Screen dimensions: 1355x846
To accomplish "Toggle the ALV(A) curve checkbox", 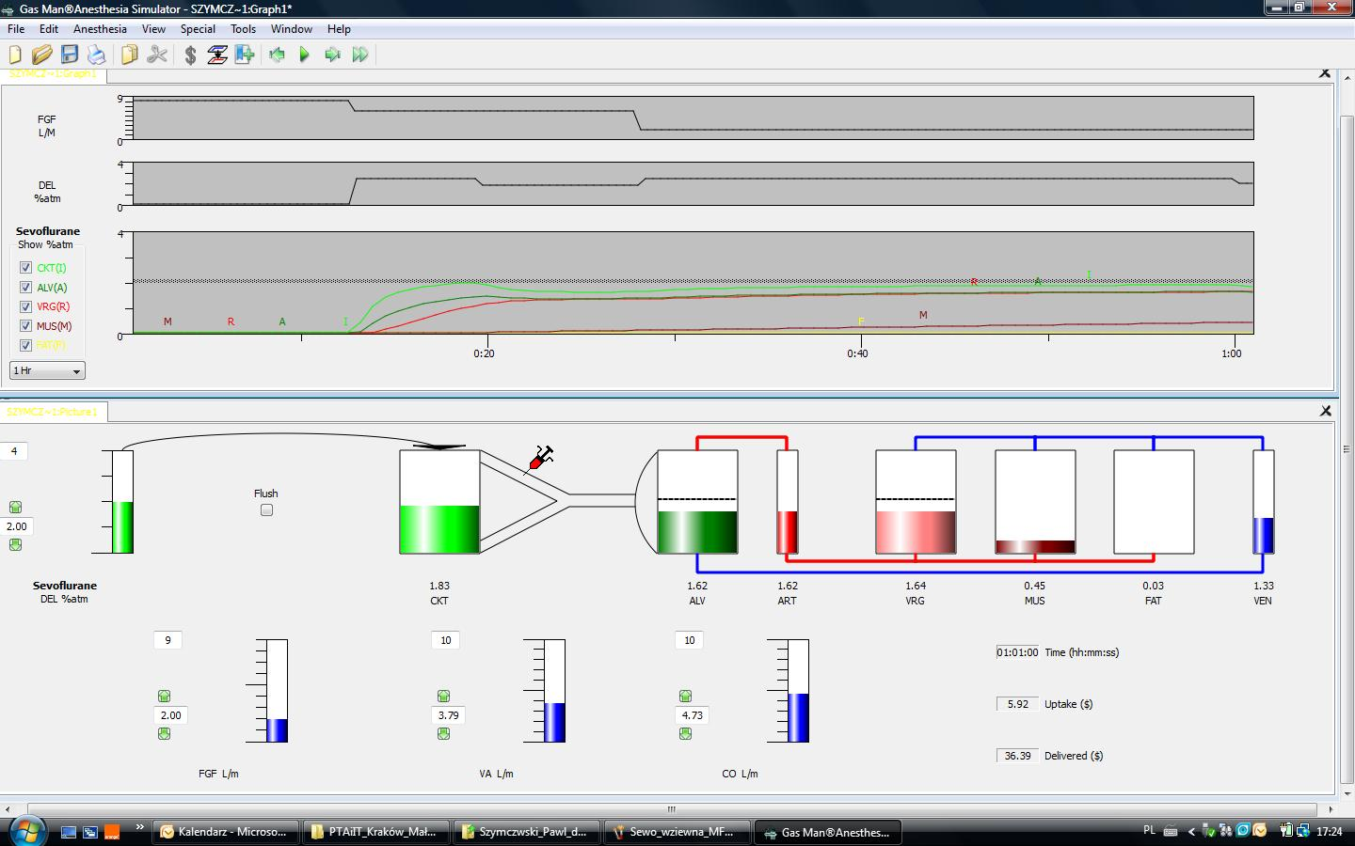I will click(x=25, y=288).
